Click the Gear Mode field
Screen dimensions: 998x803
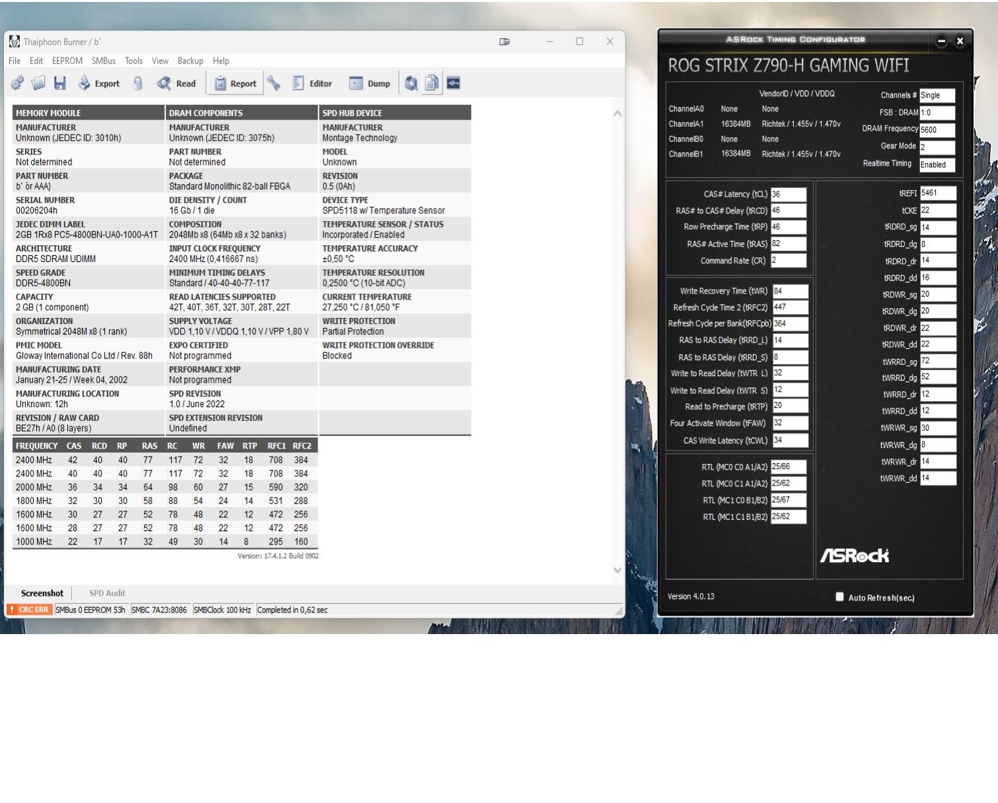tap(937, 147)
